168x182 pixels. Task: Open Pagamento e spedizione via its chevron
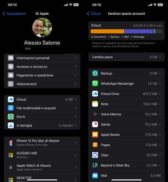[75, 75]
